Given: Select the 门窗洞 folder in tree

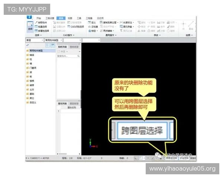Looking at the screenshot, I should click(33, 68).
